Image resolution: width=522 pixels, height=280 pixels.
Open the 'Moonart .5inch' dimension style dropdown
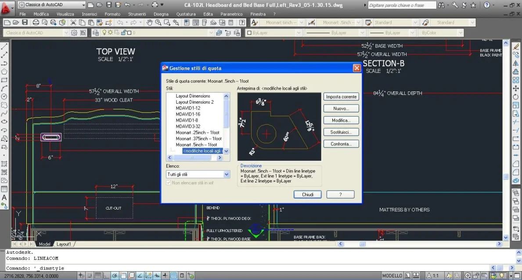[x=338, y=22]
